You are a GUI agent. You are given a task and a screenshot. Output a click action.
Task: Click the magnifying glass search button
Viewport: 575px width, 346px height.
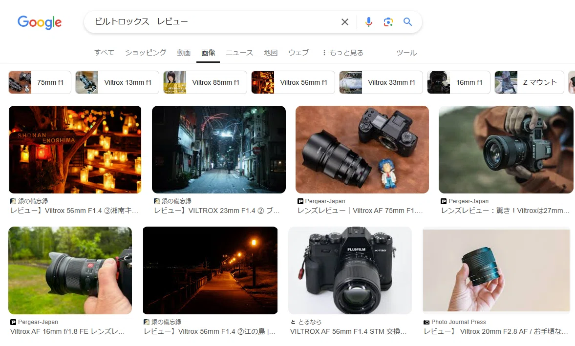[407, 22]
